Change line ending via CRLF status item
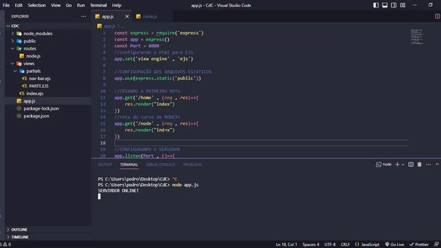441x248 pixels. point(345,245)
